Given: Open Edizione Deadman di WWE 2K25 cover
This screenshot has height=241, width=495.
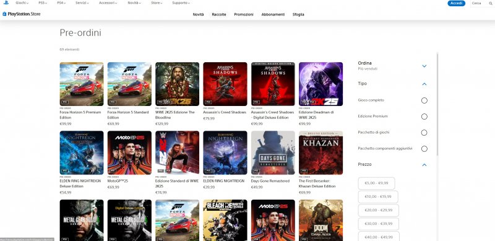Looking at the screenshot, I should (321, 84).
